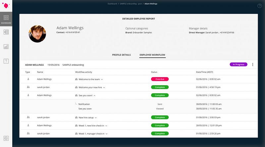Viewport: 265px width, 147px height.
Task: Click Complete badge in See you soon! row
Action: [x=160, y=95]
